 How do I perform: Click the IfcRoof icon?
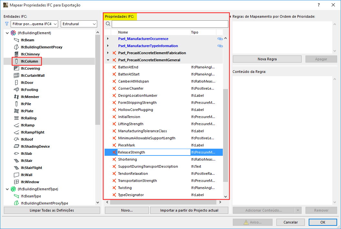(x=16, y=139)
